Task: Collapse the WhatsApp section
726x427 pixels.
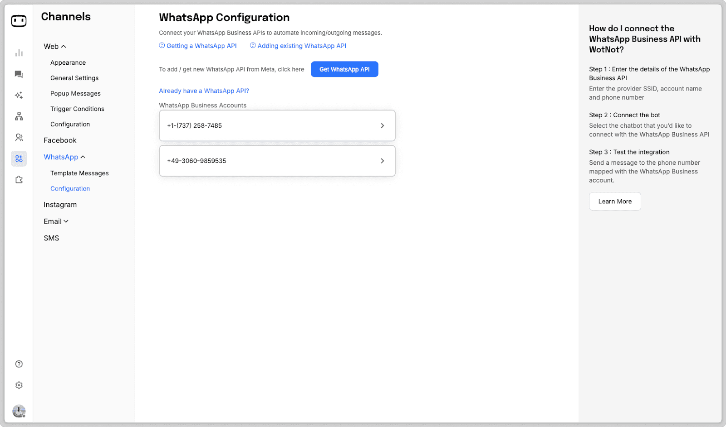Action: [x=64, y=157]
